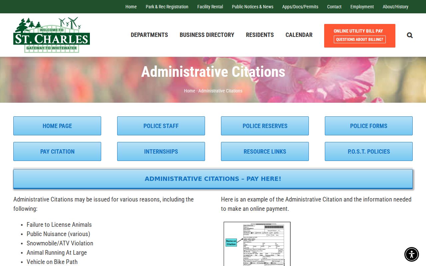
Task: Open Facility Rental page
Action: (210, 7)
